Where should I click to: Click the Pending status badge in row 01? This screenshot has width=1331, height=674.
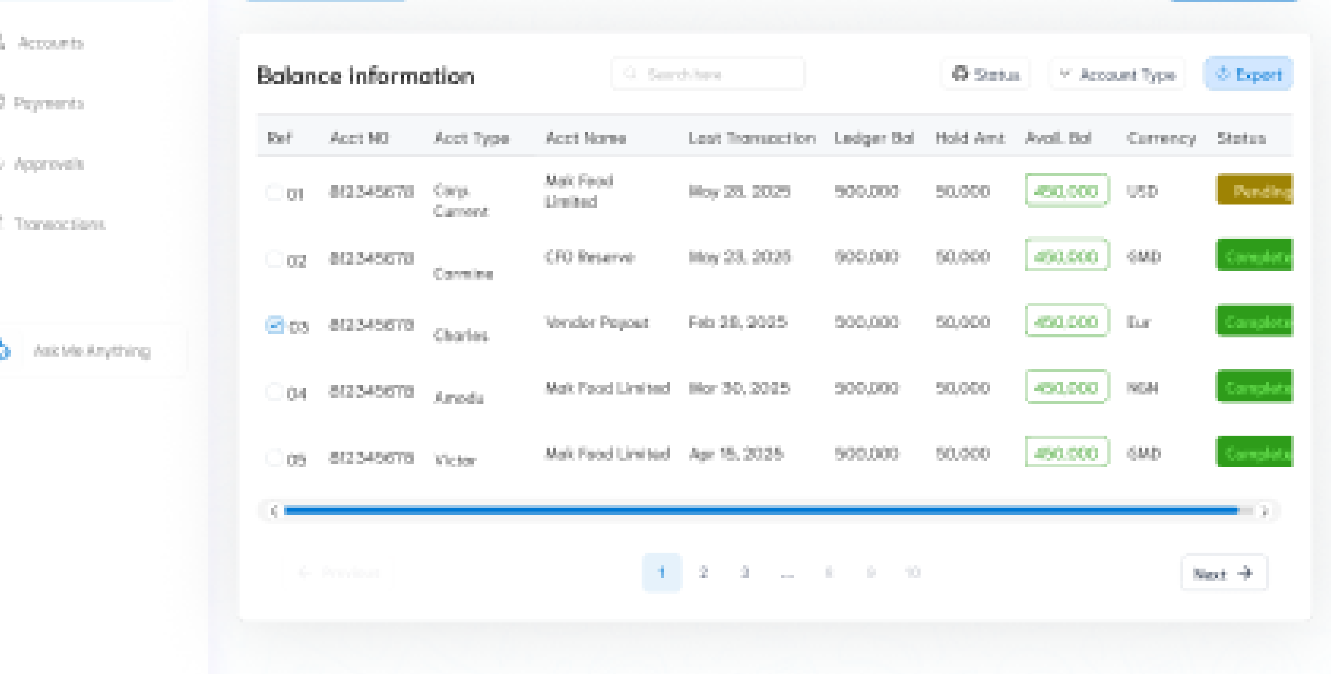1255,190
